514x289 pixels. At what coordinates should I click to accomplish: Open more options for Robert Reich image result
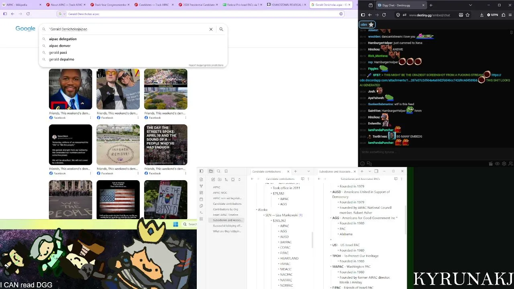[90, 173]
